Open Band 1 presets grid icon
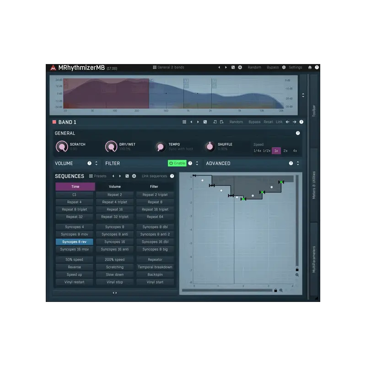 pos(184,122)
